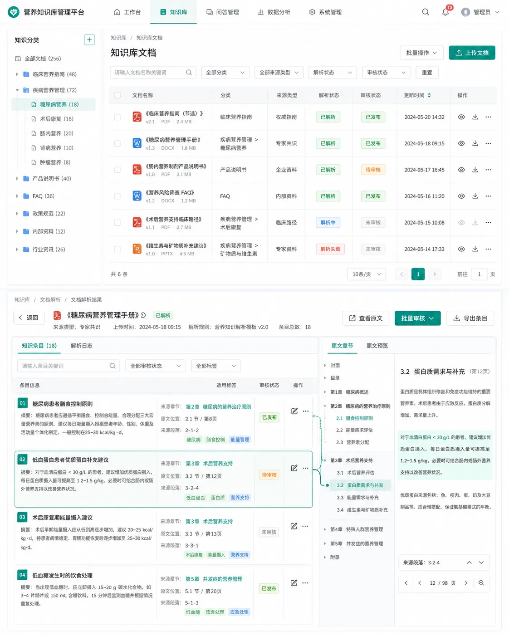
Task: Switch to the 解析日志 tab
Action: click(82, 346)
